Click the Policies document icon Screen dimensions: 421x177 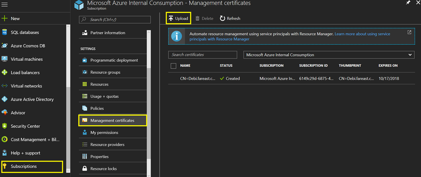(85, 108)
